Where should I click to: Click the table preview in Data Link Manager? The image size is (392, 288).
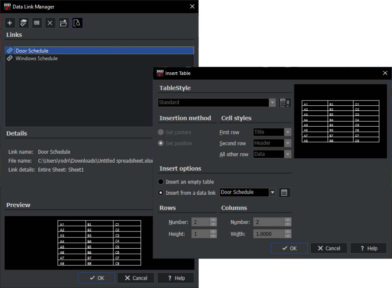(x=99, y=243)
